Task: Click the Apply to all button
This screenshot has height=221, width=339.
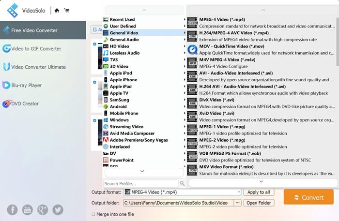Action: pyautogui.click(x=259, y=192)
